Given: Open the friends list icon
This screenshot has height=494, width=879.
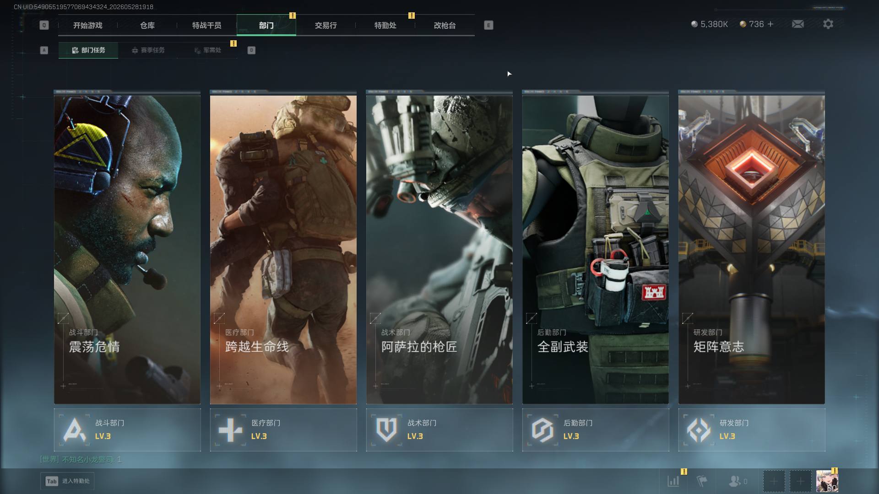Looking at the screenshot, I should click(x=735, y=481).
